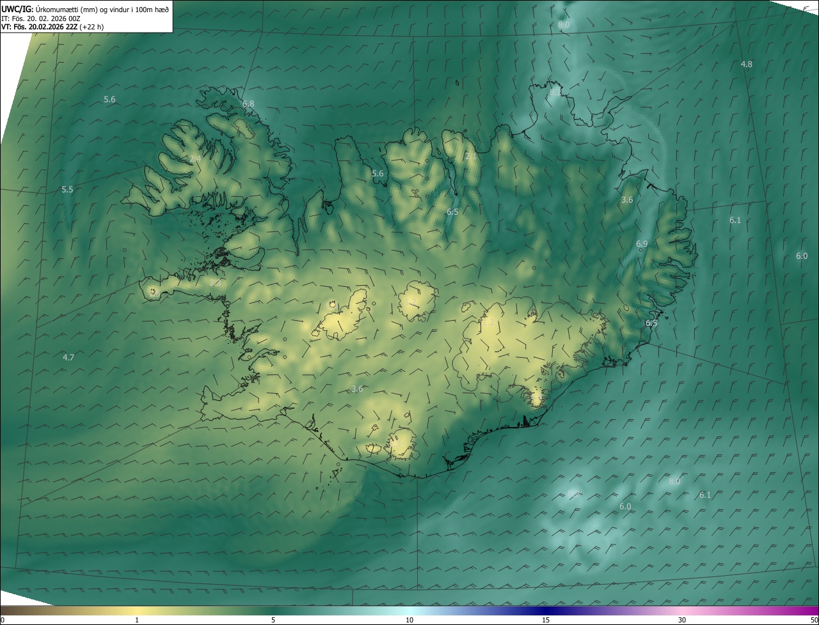Click the 6.1 value label east of the Eastfjords
Screen dimensions: 819x625
[735, 220]
